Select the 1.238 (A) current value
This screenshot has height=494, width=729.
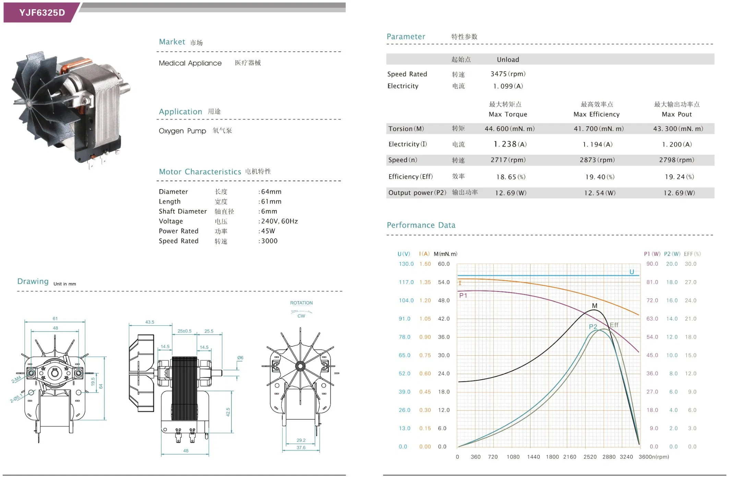pos(510,144)
